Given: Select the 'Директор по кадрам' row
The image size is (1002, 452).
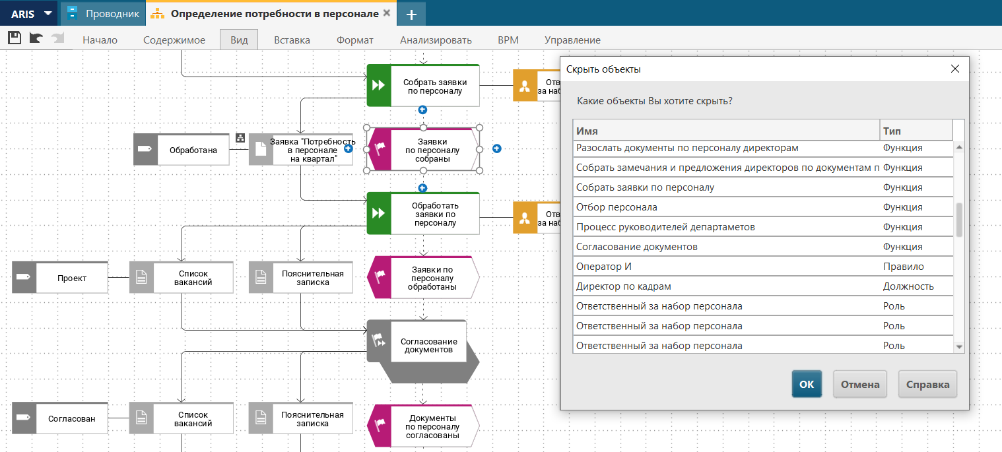Looking at the screenshot, I should click(763, 286).
